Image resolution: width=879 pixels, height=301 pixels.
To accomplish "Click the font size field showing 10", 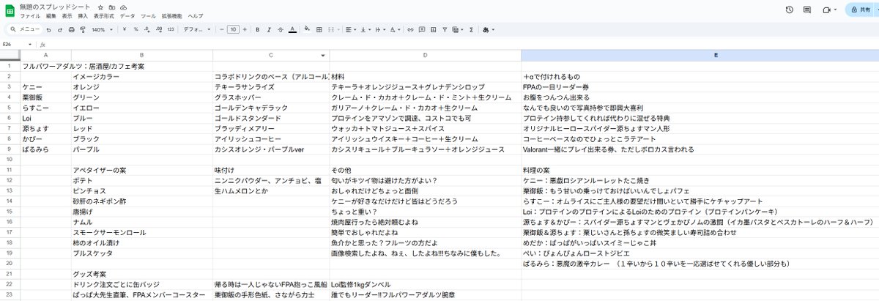I will (x=234, y=29).
